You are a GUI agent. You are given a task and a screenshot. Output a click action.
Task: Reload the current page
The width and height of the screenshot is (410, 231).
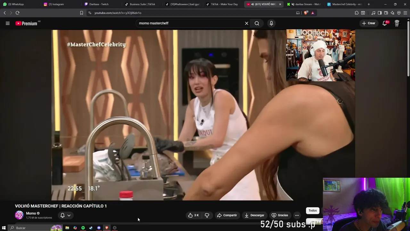[x=17, y=13]
